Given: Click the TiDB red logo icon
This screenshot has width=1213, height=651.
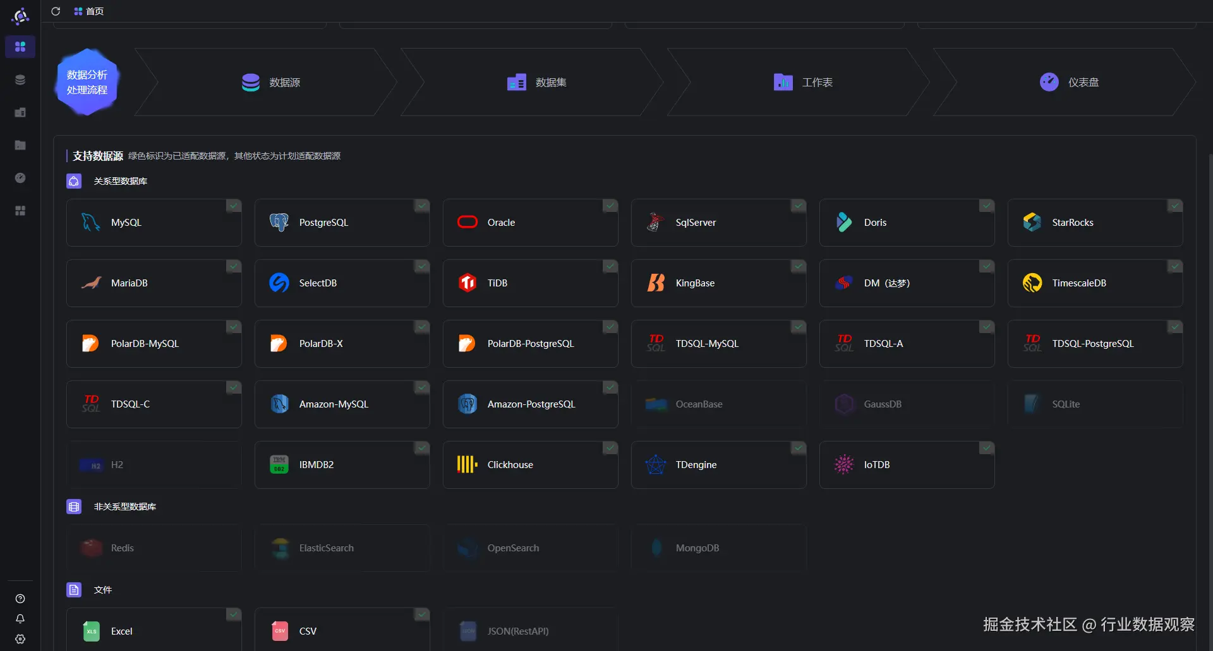Looking at the screenshot, I should [x=467, y=283].
